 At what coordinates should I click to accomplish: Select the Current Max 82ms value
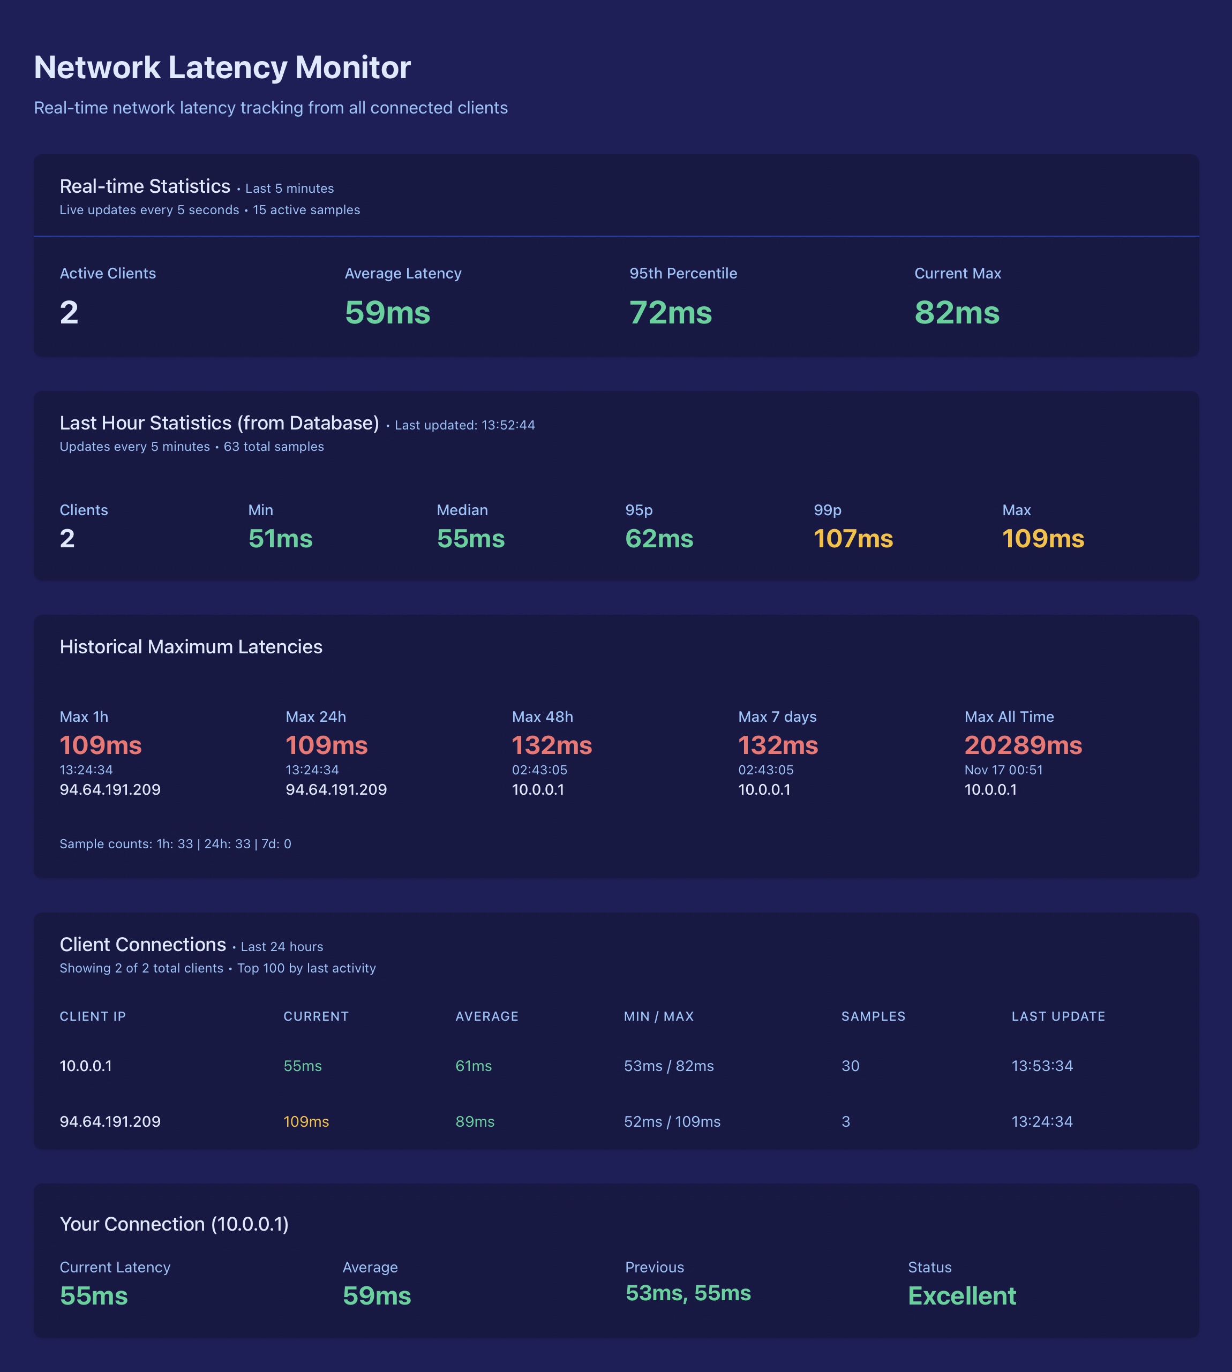pyautogui.click(x=957, y=312)
